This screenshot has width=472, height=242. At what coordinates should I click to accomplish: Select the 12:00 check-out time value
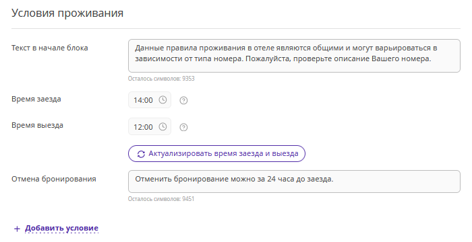point(143,127)
